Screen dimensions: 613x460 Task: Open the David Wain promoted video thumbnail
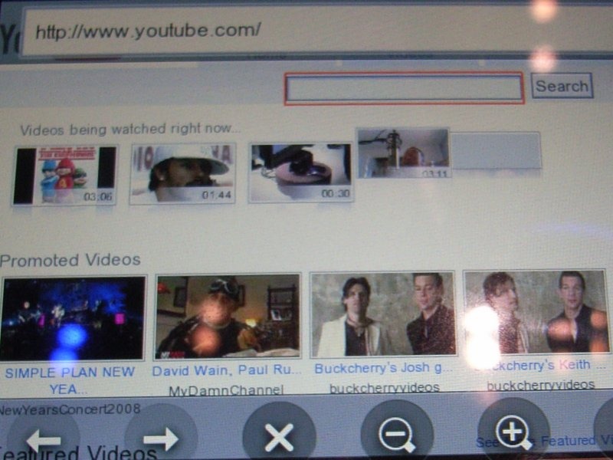(228, 316)
